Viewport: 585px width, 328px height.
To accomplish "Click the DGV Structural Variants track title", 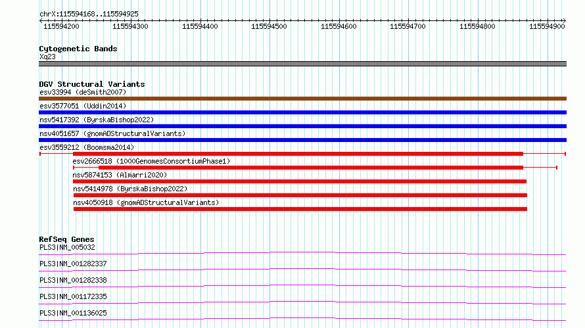I will [92, 84].
